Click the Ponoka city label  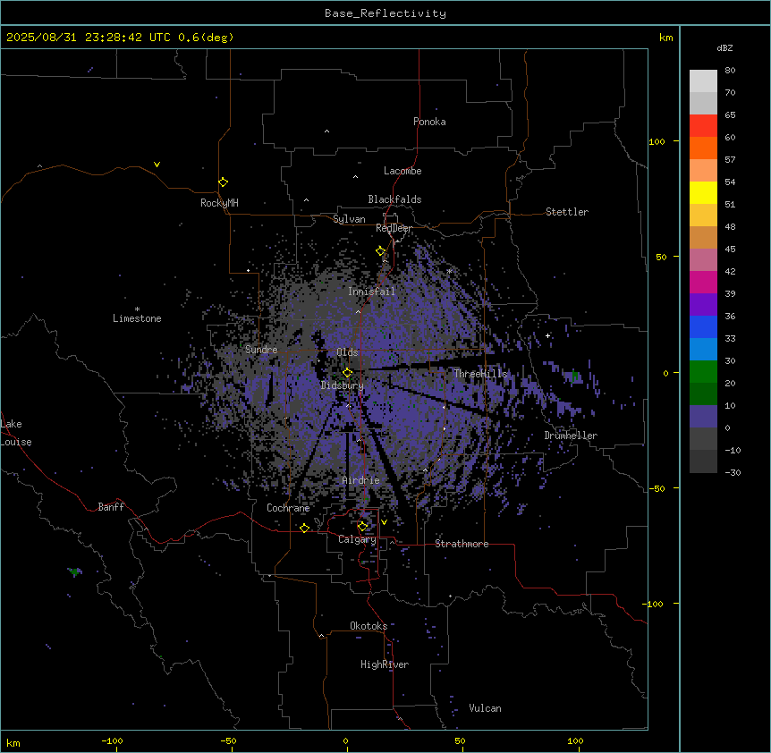[429, 122]
